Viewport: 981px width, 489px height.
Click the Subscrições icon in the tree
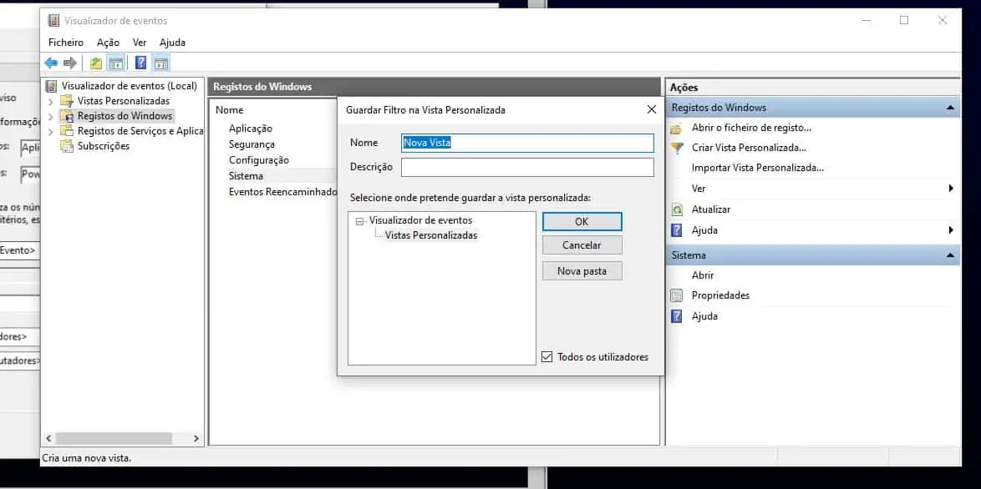point(66,145)
